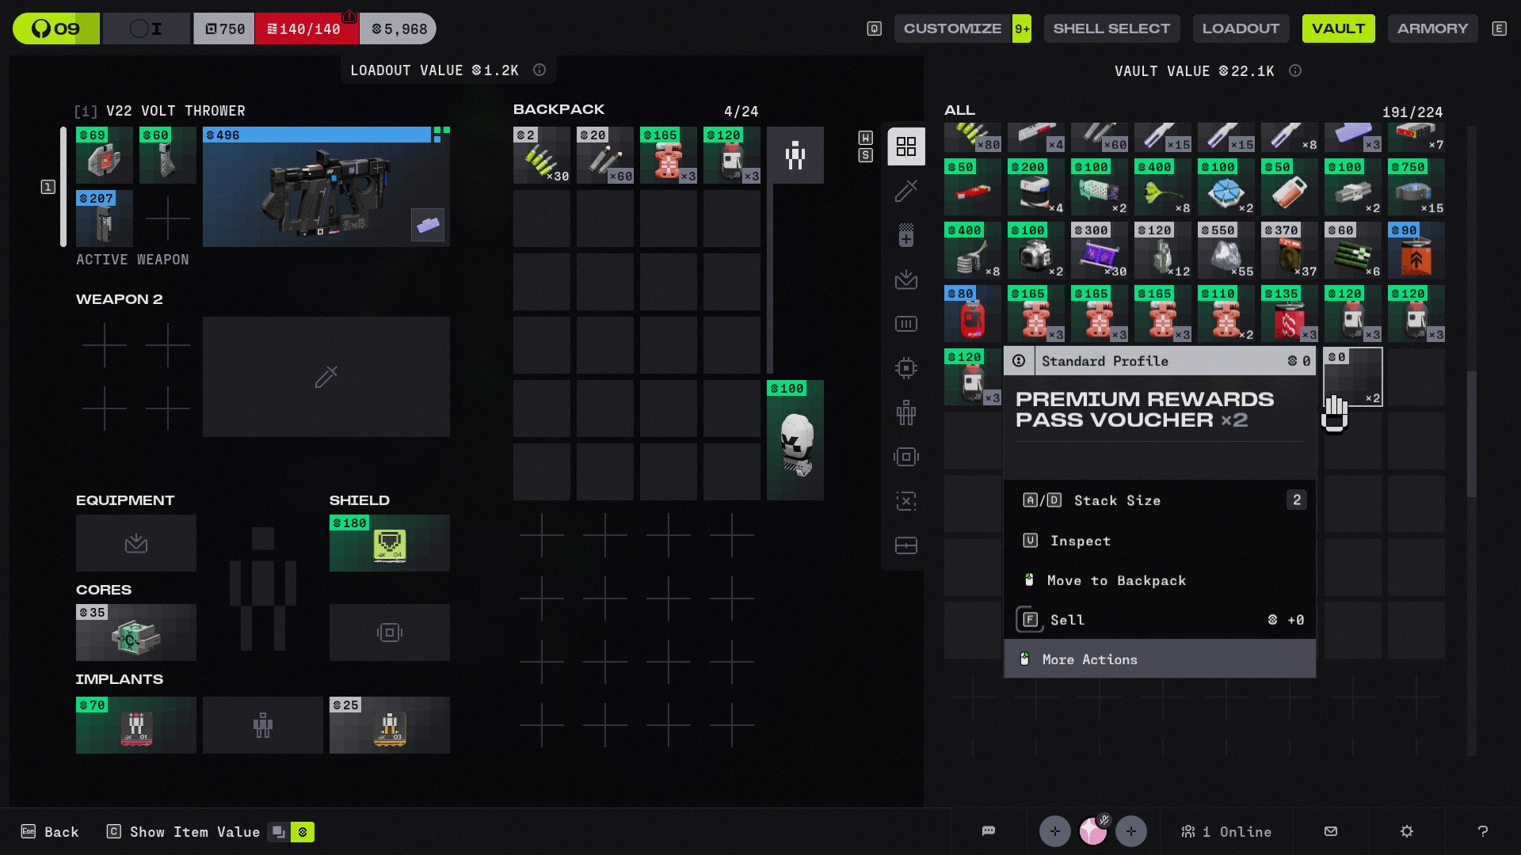Click the Loadout Value info icon
Viewport: 1521px width, 855px height.
tap(539, 70)
